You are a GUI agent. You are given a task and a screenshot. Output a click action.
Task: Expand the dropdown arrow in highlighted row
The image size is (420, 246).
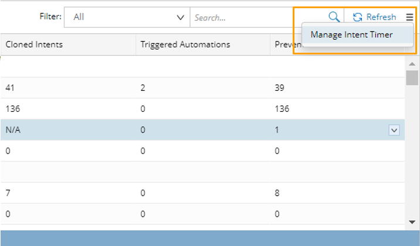click(x=394, y=131)
